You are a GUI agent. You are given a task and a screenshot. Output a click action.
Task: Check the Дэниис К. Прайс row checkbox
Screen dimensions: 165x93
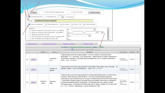click(27, 69)
